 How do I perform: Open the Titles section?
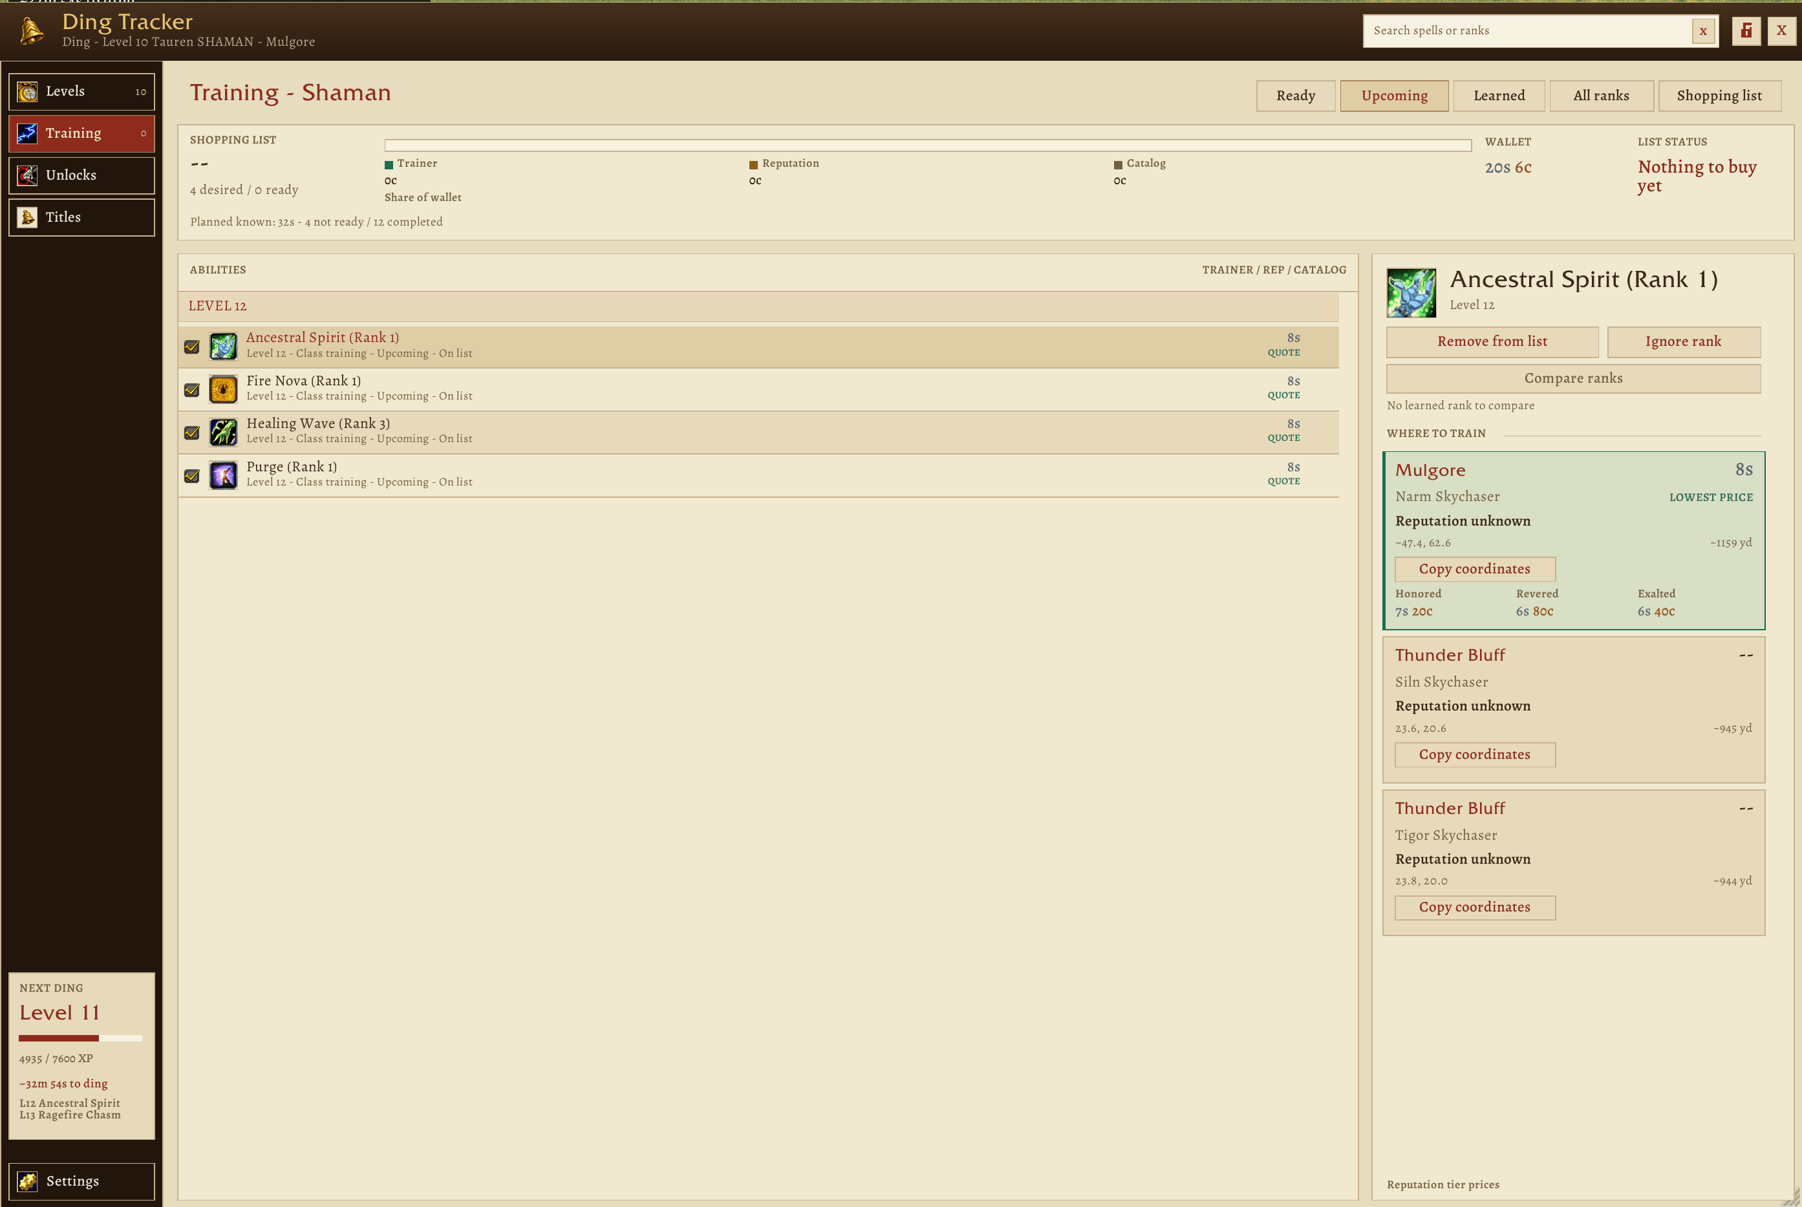81,218
